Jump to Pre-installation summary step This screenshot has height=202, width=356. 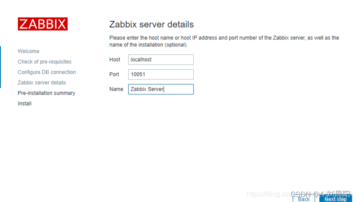[46, 93]
